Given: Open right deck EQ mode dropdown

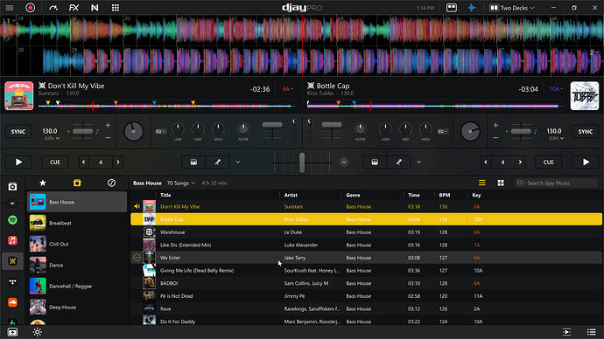Looking at the screenshot, I should tap(443, 131).
